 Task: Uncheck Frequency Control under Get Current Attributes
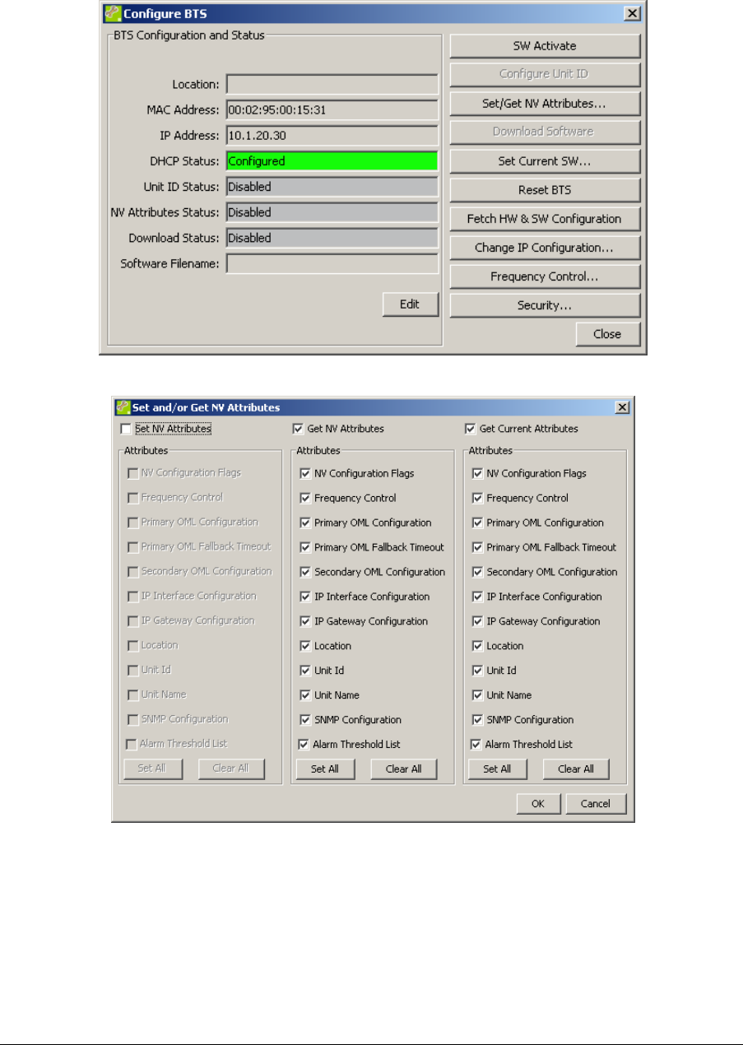(x=477, y=499)
